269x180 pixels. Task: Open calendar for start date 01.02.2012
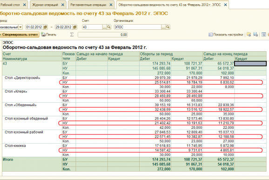[45, 27]
